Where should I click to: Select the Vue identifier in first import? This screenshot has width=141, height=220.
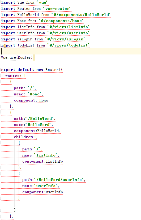pos(21,3)
